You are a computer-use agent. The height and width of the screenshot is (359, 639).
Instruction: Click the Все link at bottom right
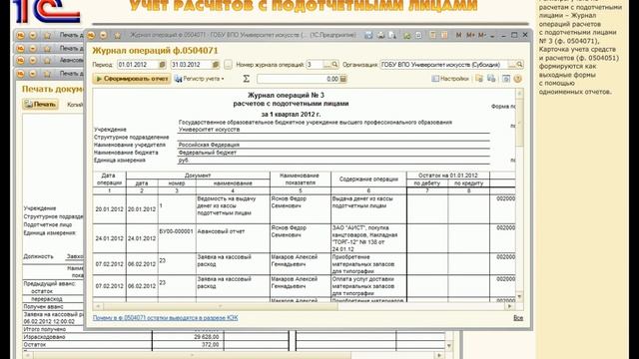[x=518, y=318]
